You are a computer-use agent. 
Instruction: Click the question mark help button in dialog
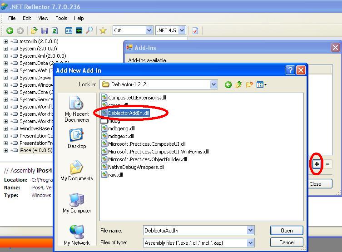point(290,70)
